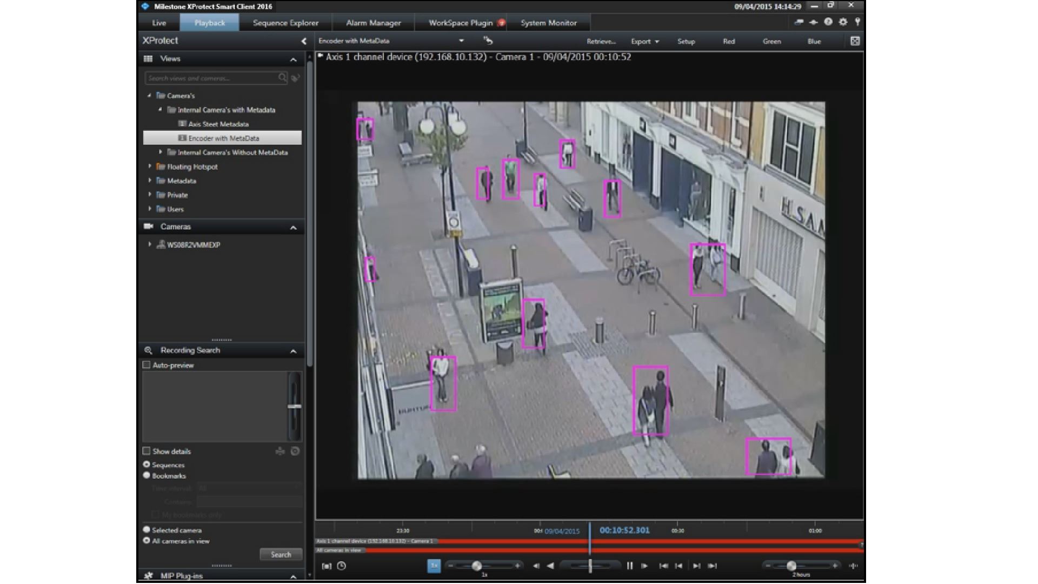Click the Search button
Screen dimensions: 1038x584
tap(281, 555)
